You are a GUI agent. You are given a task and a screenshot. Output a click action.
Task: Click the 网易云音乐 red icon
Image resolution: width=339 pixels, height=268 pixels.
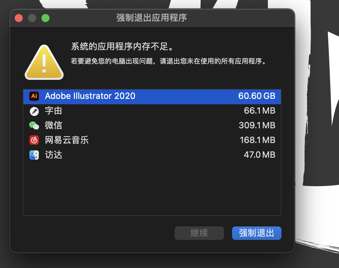point(34,140)
